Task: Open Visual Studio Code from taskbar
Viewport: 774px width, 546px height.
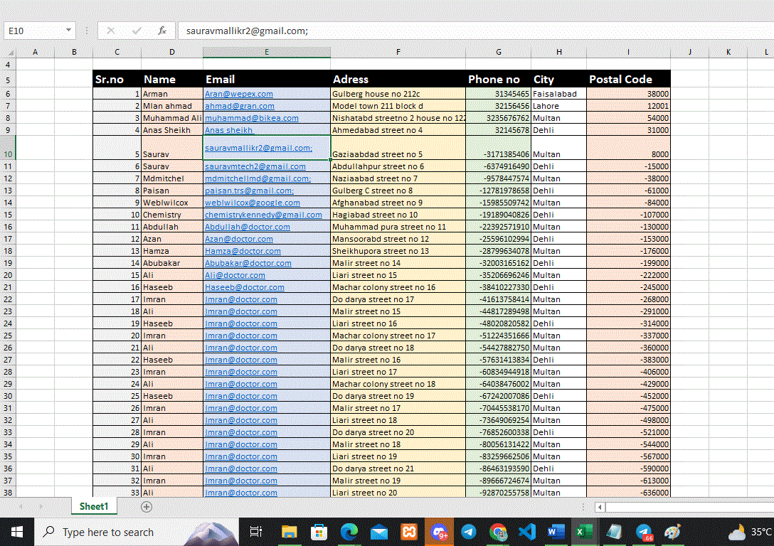Action: point(527,532)
